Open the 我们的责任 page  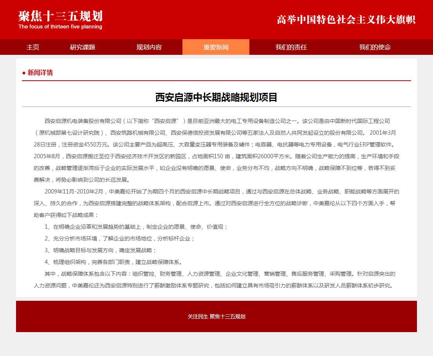pos(291,47)
